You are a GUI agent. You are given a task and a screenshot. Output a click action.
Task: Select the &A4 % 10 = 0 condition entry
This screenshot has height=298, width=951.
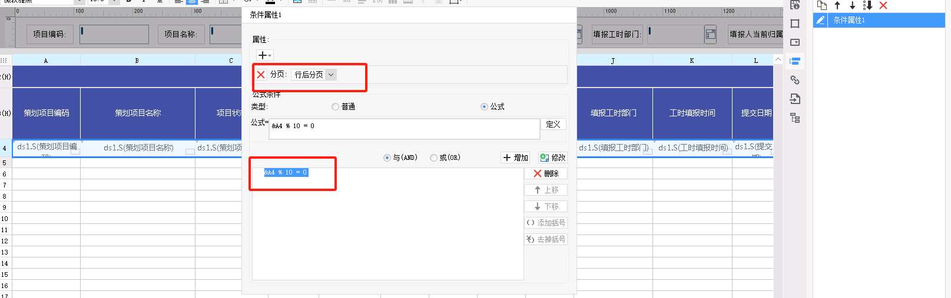pyautogui.click(x=286, y=172)
